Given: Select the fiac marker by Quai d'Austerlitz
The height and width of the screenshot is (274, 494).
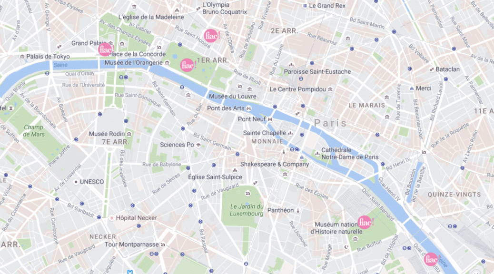Looking at the screenshot, I should click(x=432, y=259).
